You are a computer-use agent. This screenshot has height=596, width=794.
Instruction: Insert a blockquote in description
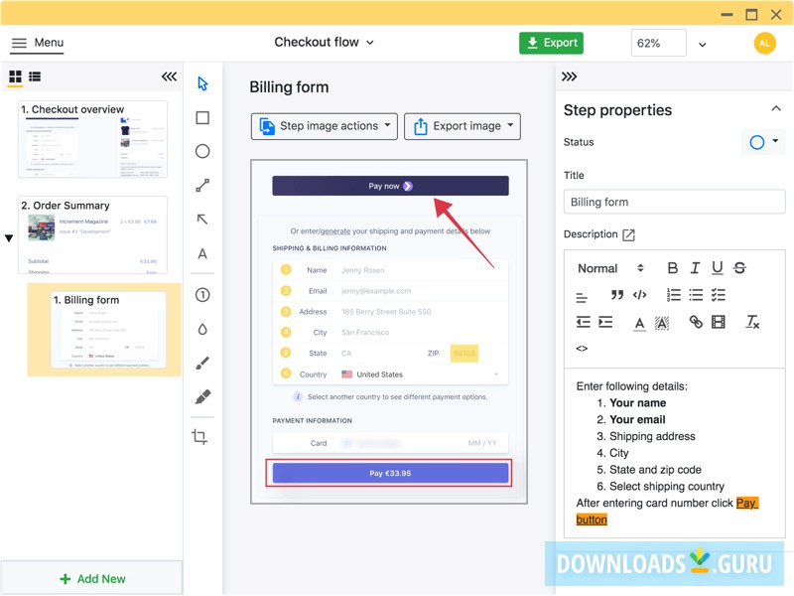(616, 294)
